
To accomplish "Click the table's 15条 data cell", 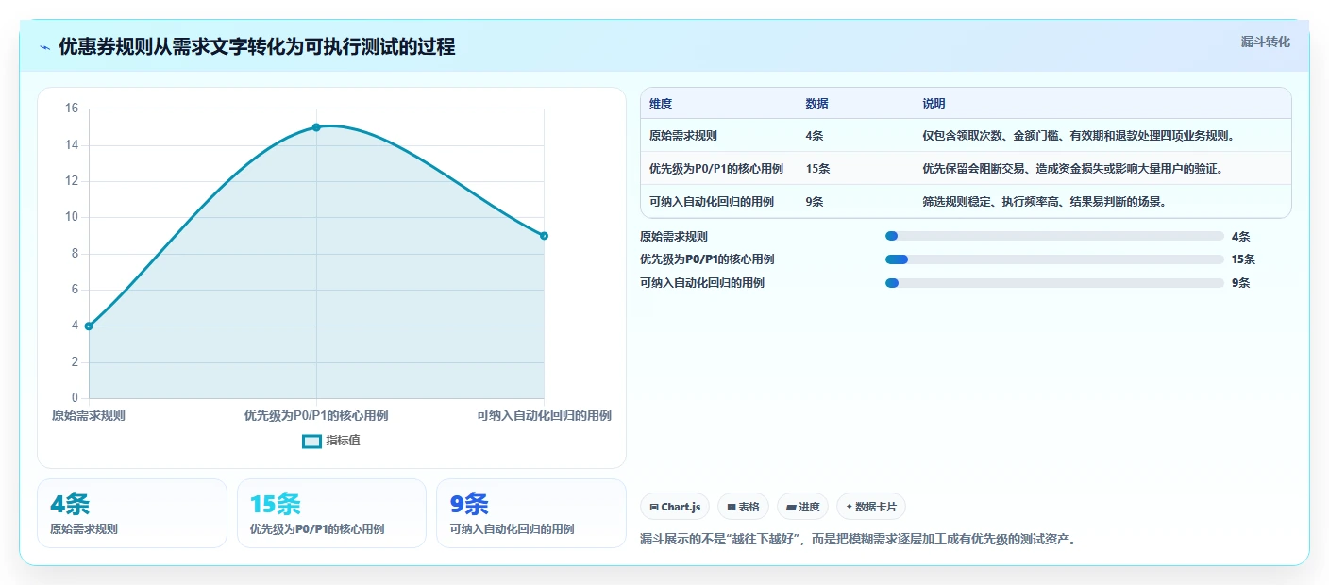I will click(817, 169).
